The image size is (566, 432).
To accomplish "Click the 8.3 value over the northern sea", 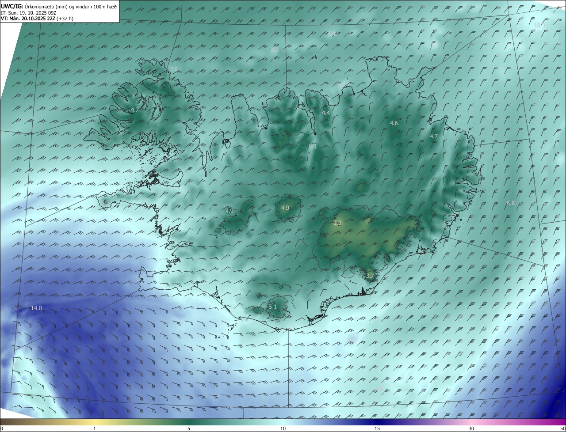I will tap(275, 50).
